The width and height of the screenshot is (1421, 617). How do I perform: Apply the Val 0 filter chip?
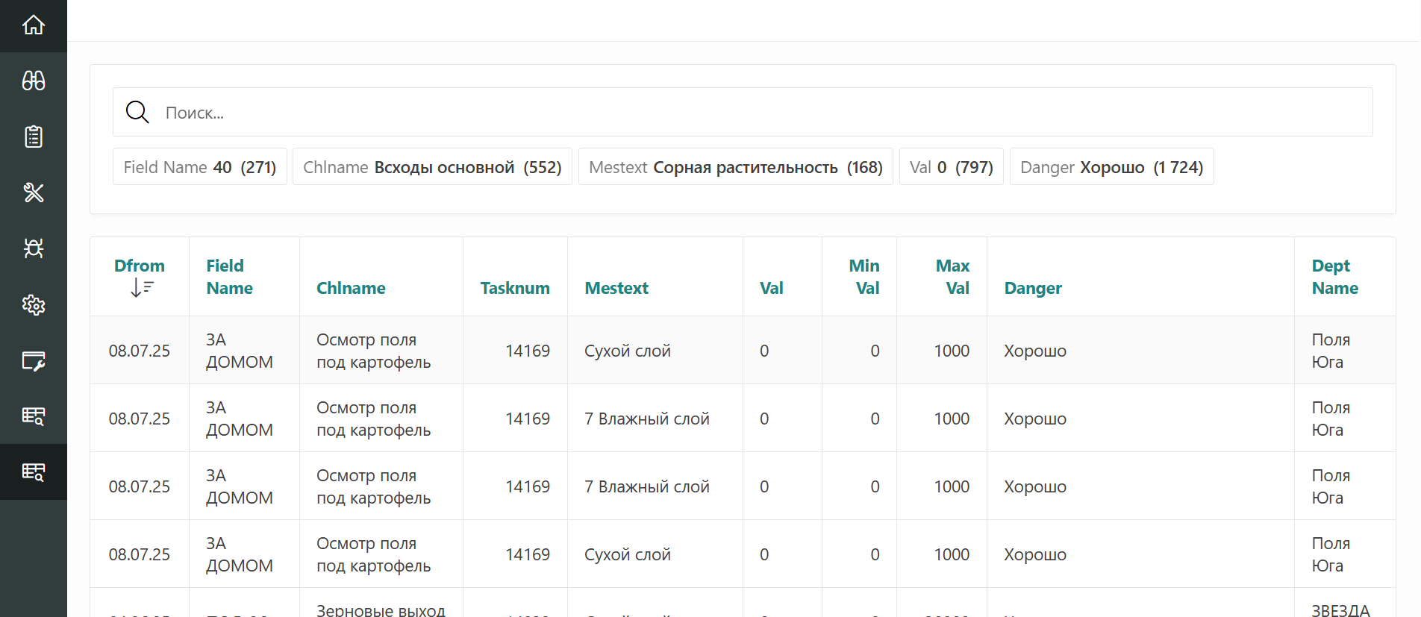(x=951, y=167)
